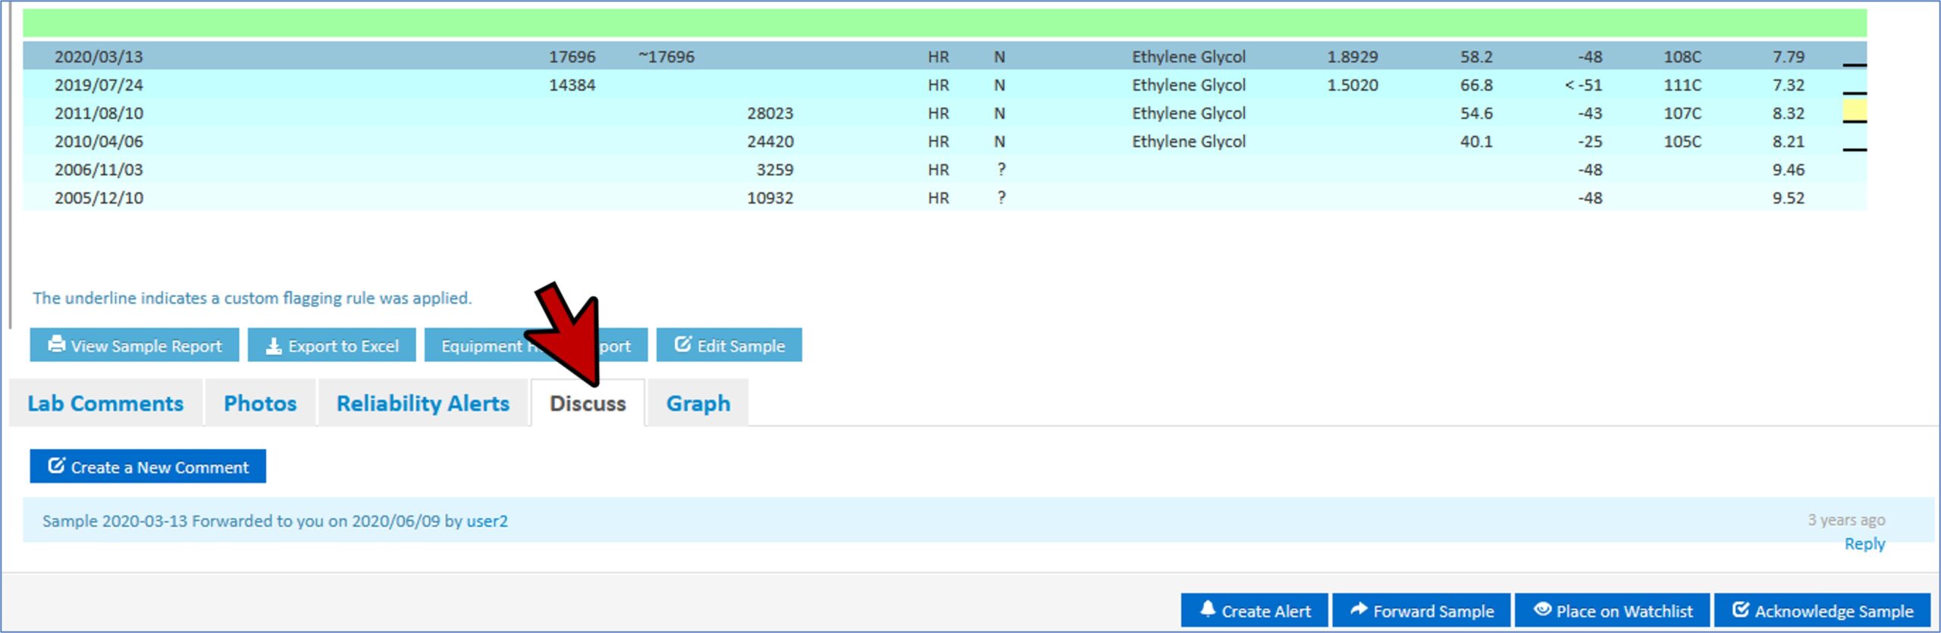1941x633 pixels.
Task: Click the arrow icon on Forward Sample
Action: [1358, 610]
